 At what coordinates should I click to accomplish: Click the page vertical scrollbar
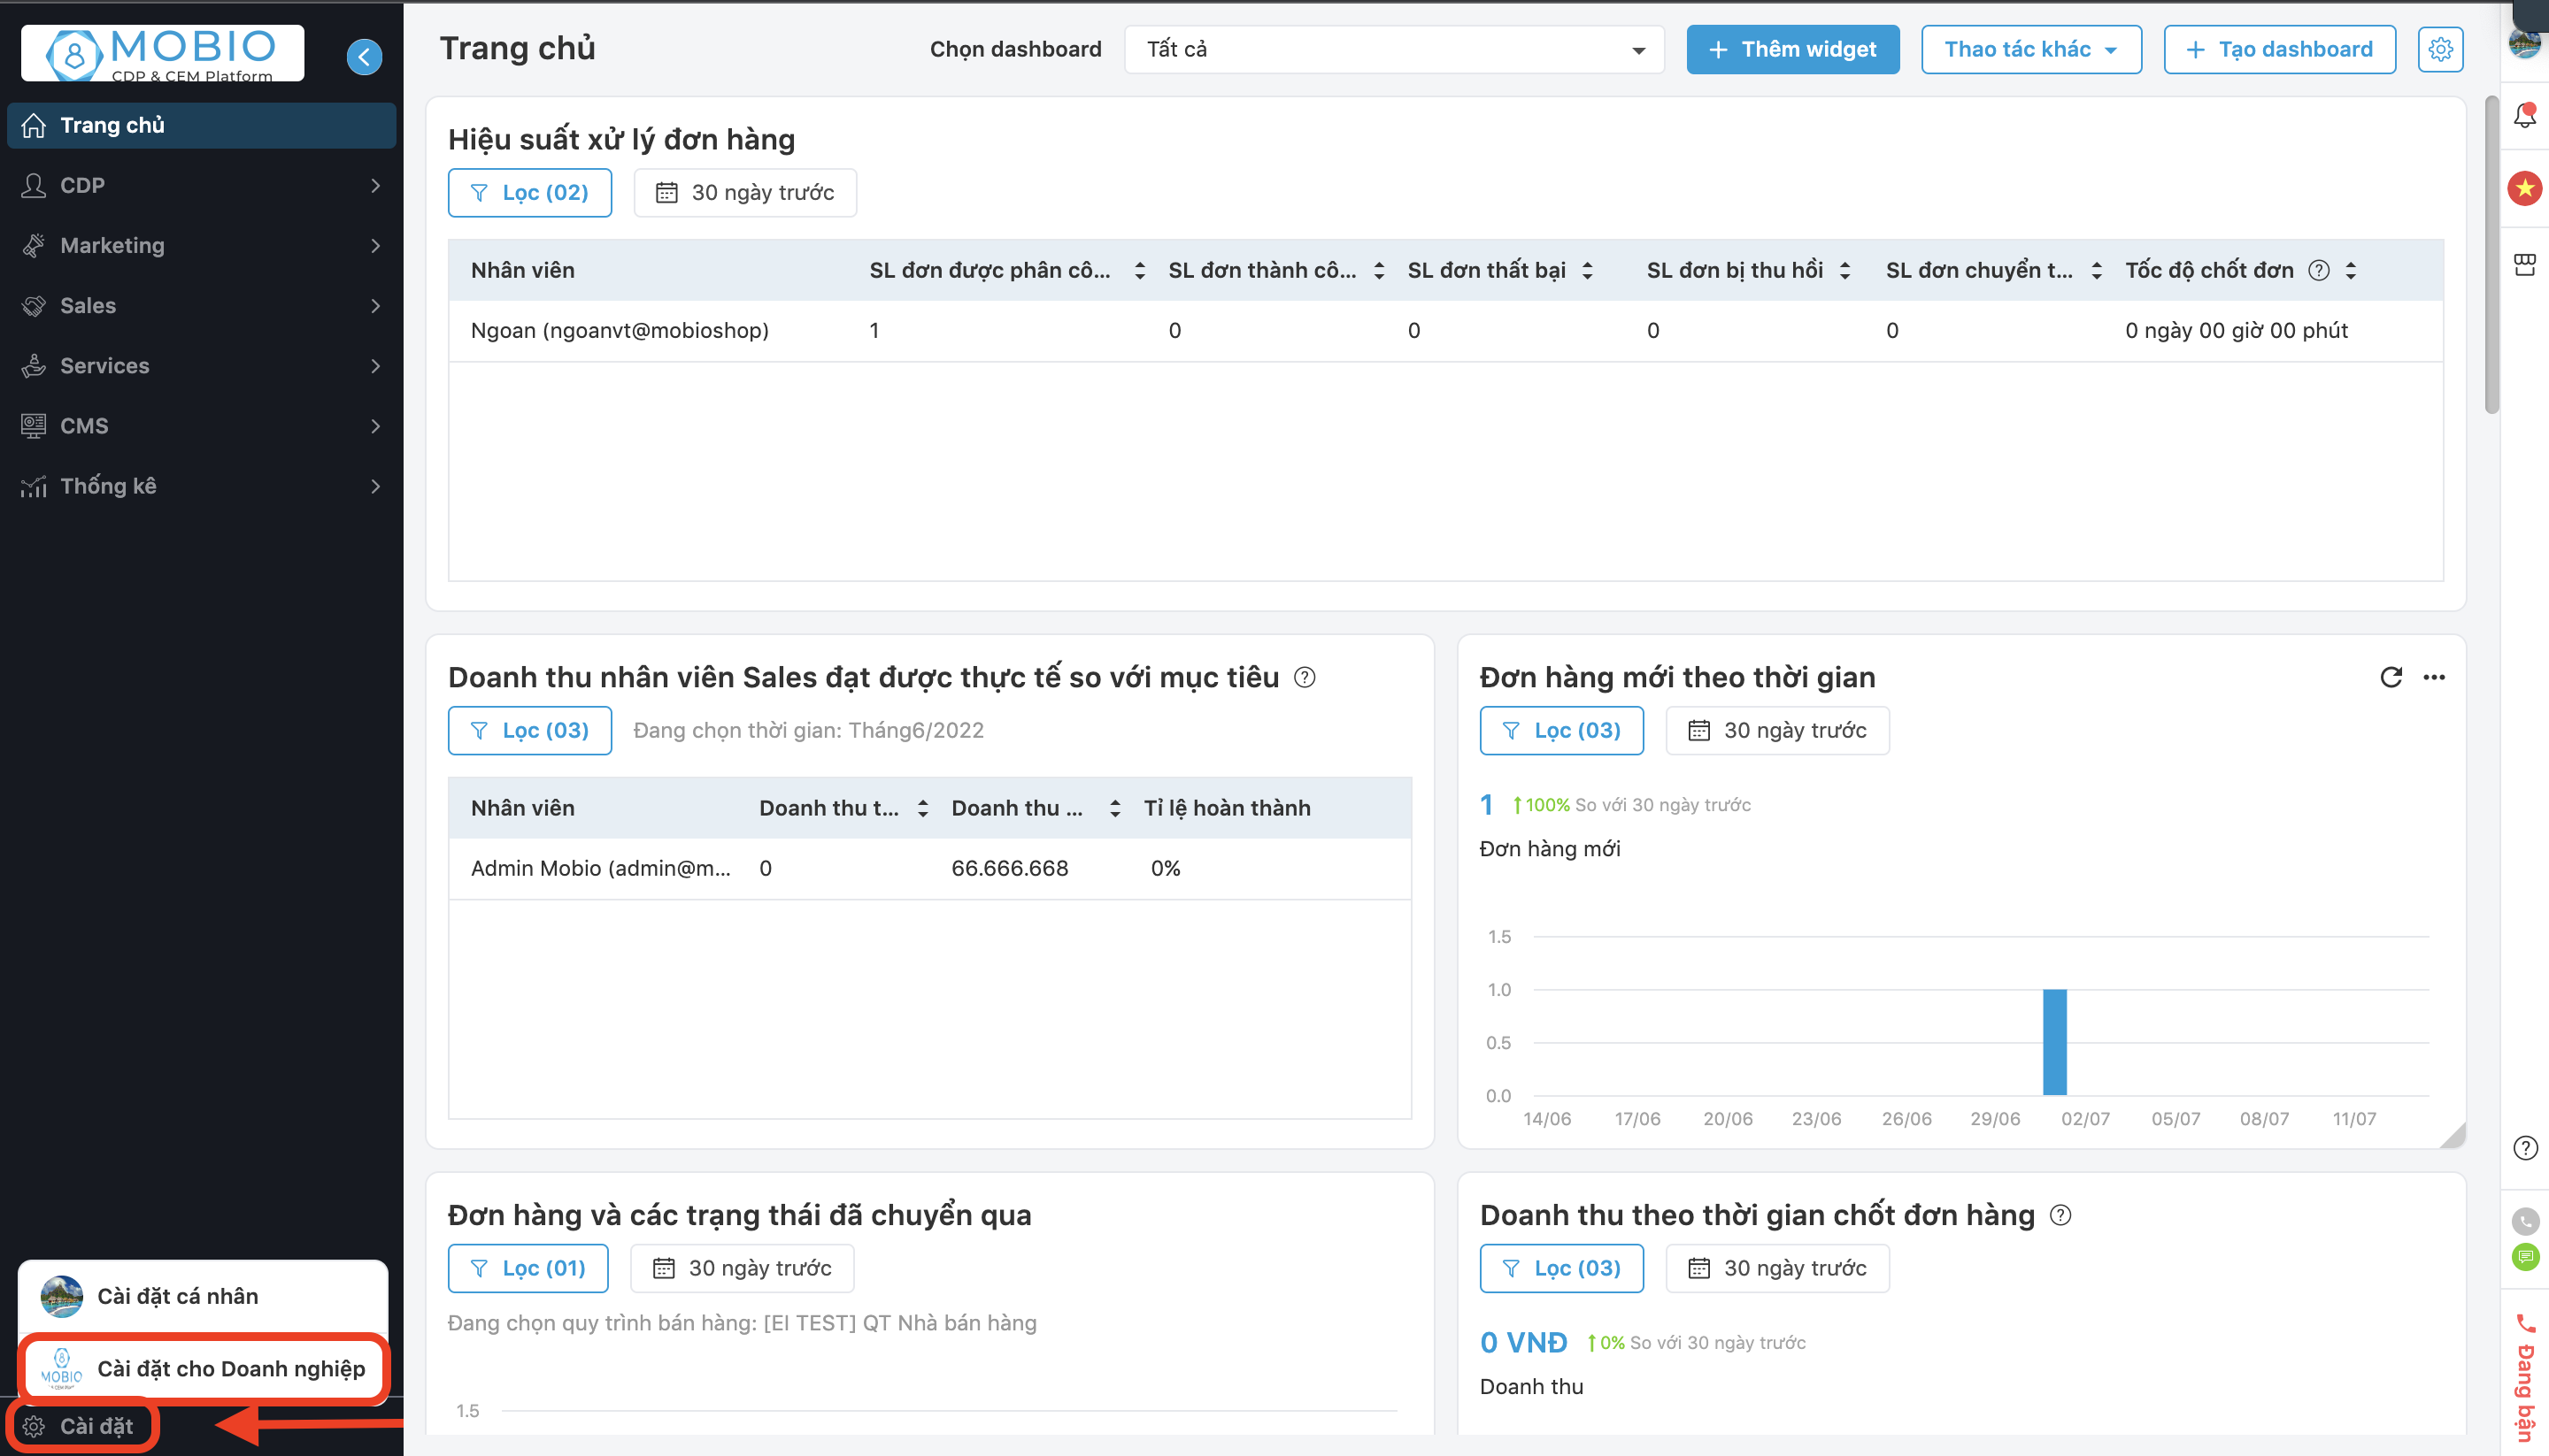[2492, 253]
